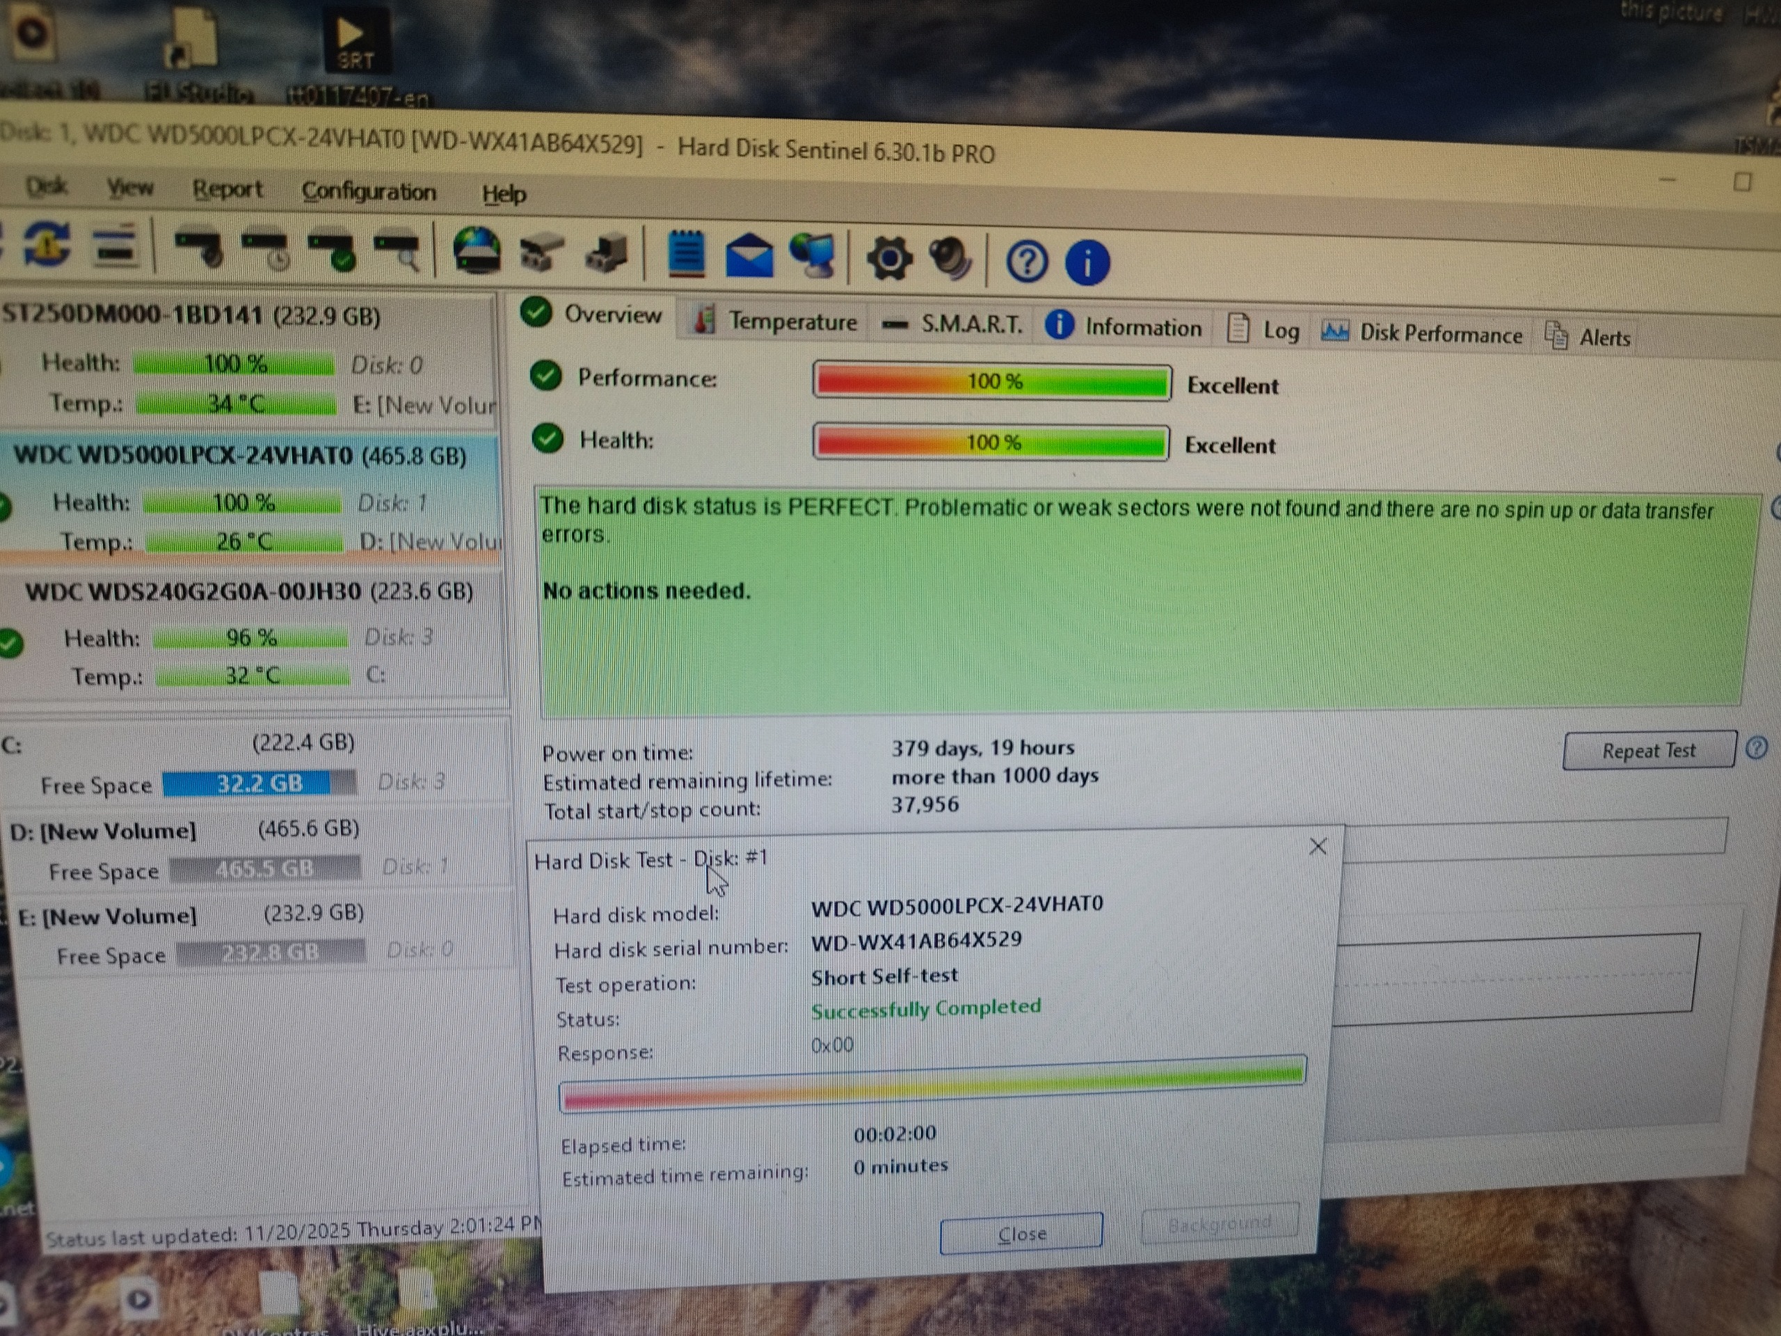Click the blue info about icon
The height and width of the screenshot is (1336, 1781).
[x=1087, y=263]
